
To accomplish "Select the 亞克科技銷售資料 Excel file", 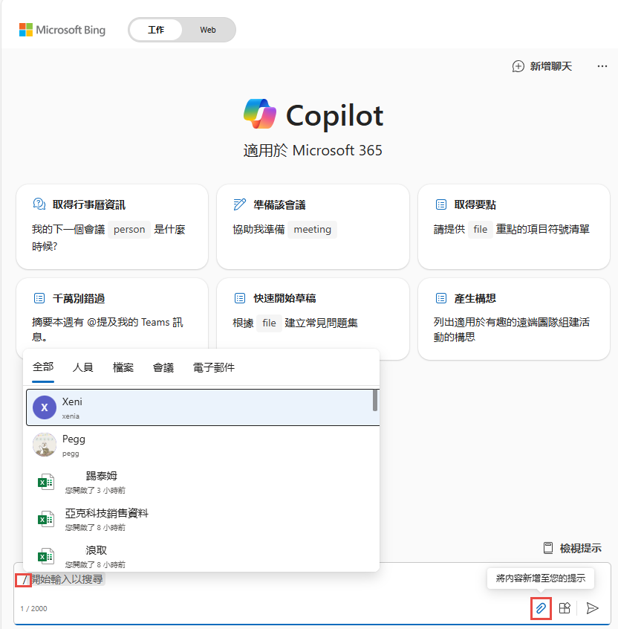I will click(202, 519).
